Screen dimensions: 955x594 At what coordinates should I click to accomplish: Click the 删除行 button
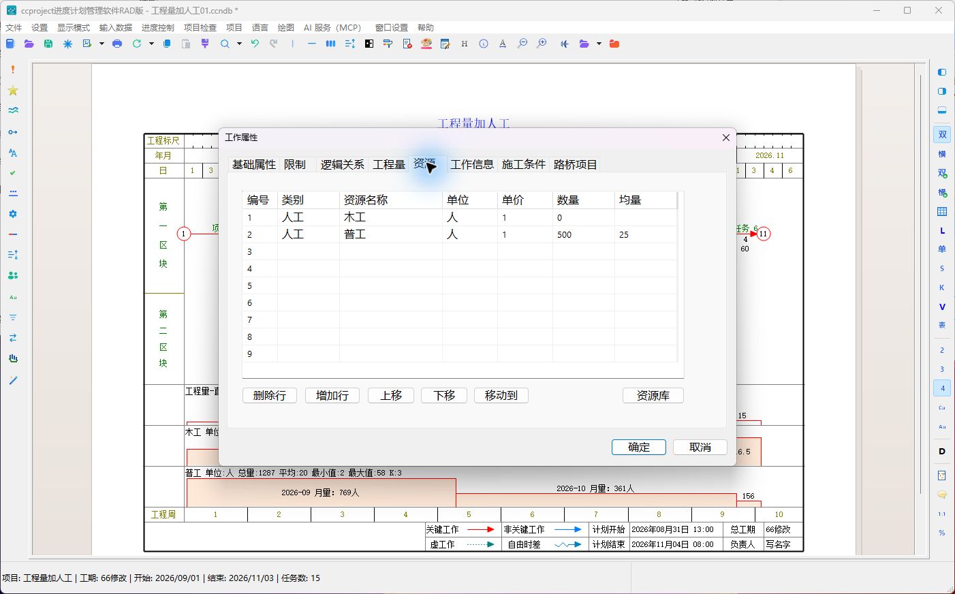click(270, 395)
